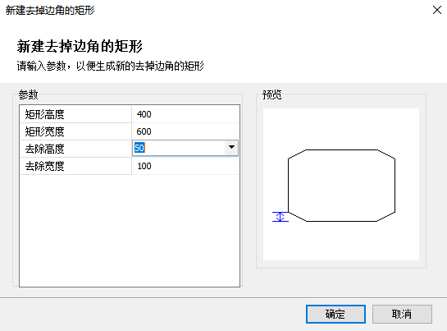Click the 确定 confirm button
The height and width of the screenshot is (331, 447).
click(335, 314)
